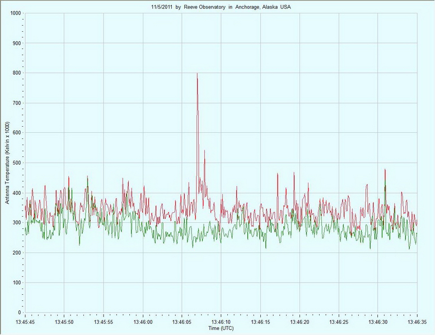Image resolution: width=435 pixels, height=335 pixels.
Task: Select the 13:45:45 time axis label
Action: click(x=25, y=322)
